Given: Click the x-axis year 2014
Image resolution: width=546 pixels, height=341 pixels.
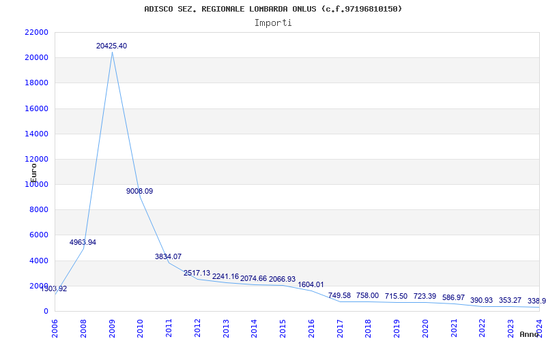Looking at the screenshot, I should pyautogui.click(x=255, y=328).
